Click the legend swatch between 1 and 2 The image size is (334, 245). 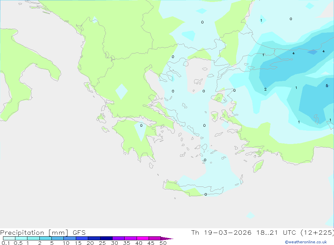click(x=33, y=238)
